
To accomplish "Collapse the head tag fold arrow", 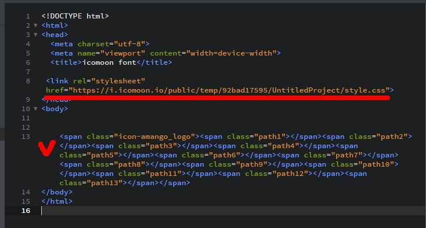I will click(x=35, y=35).
